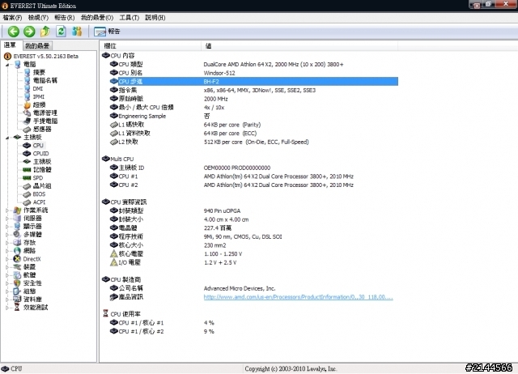Click the green Forward arrow toolbar icon
Image resolution: width=518 pixels, height=374 pixels.
(29, 32)
